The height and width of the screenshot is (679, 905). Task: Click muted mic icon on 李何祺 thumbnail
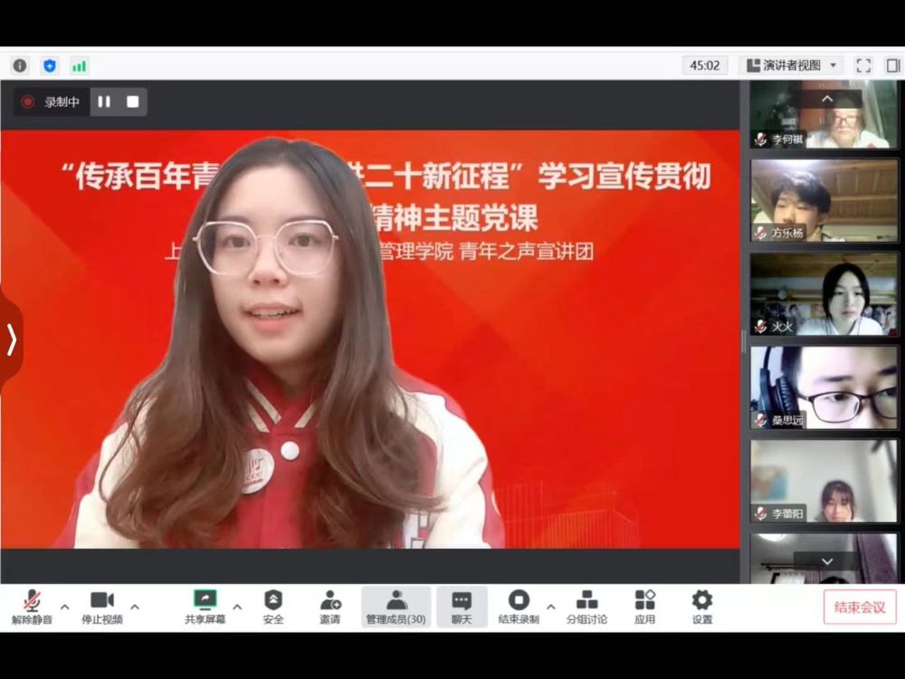(x=761, y=139)
